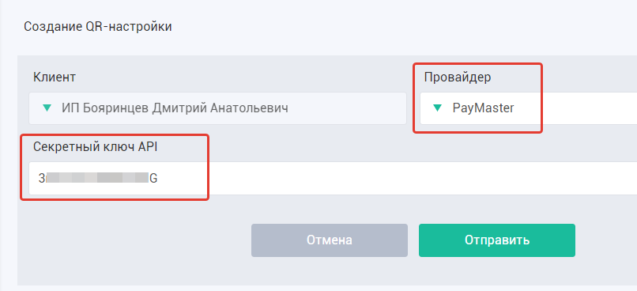Click the empty area right of PayMaster in the provider box
Image resolution: width=637 pixels, height=291 pixels.
click(577, 108)
